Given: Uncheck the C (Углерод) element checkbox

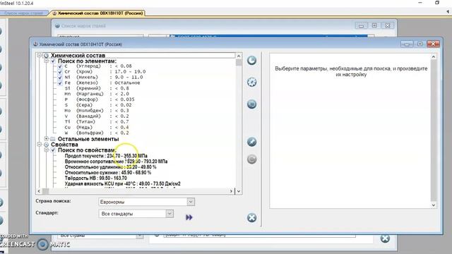Looking at the screenshot, I should pyautogui.click(x=60, y=66).
